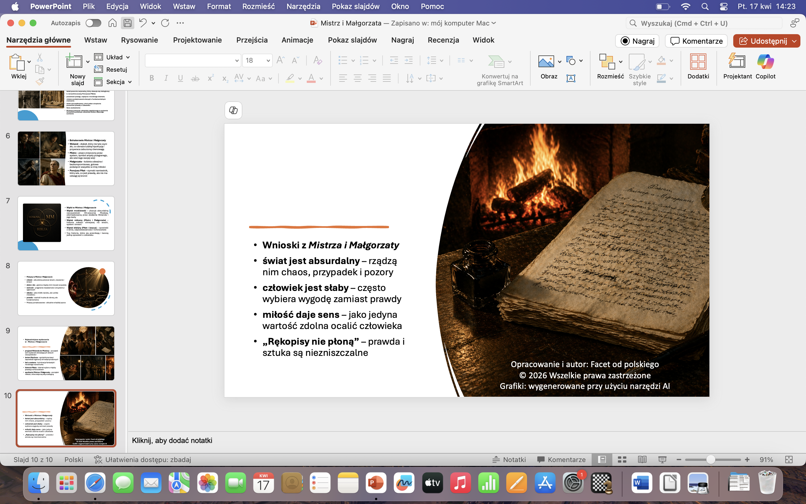Click the undo arrow icon
This screenshot has width=806, height=504.
[x=142, y=23]
